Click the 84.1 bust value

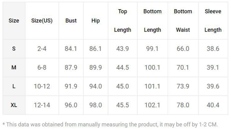[71, 49]
